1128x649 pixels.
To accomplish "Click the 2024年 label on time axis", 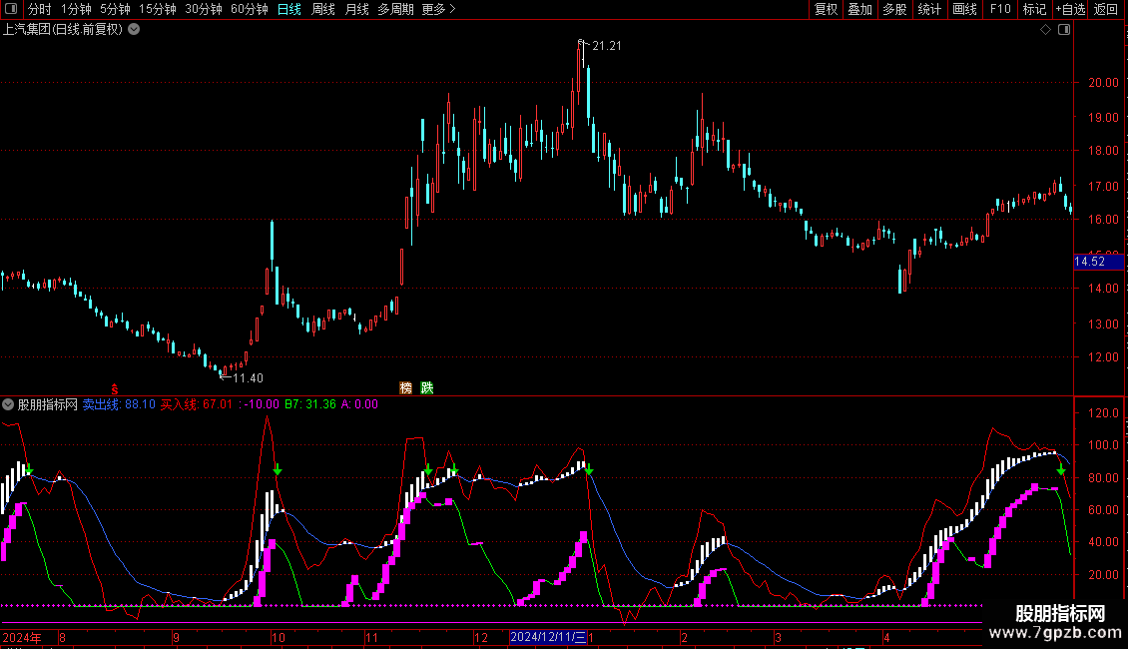I will (x=22, y=637).
